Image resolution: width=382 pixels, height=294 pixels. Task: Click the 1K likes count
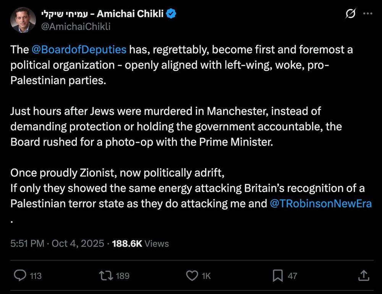pos(206,276)
